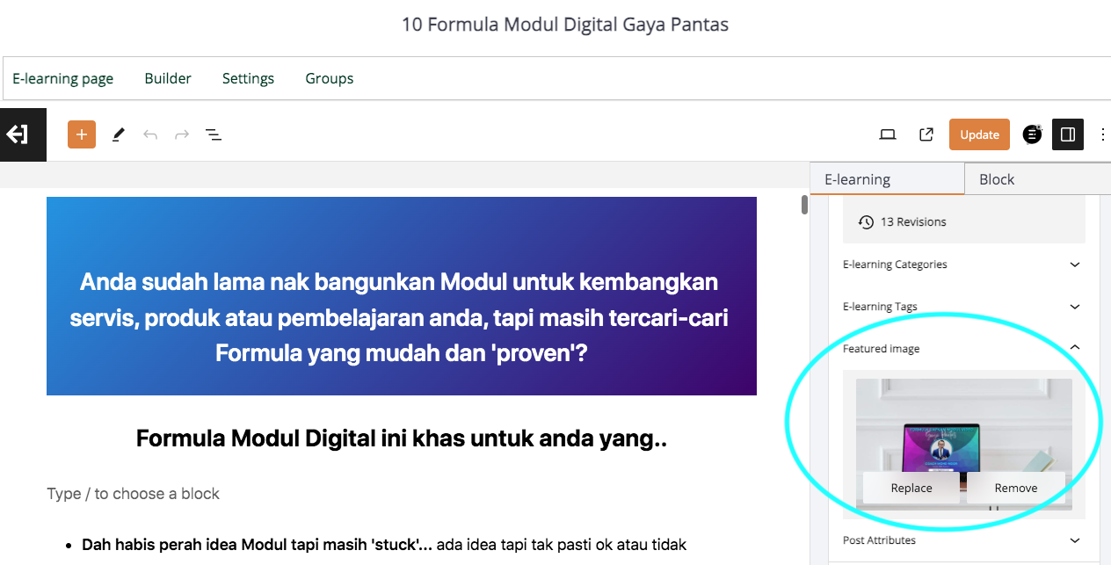The image size is (1111, 565).
Task: Open the view-post external link icon
Action: click(x=926, y=134)
